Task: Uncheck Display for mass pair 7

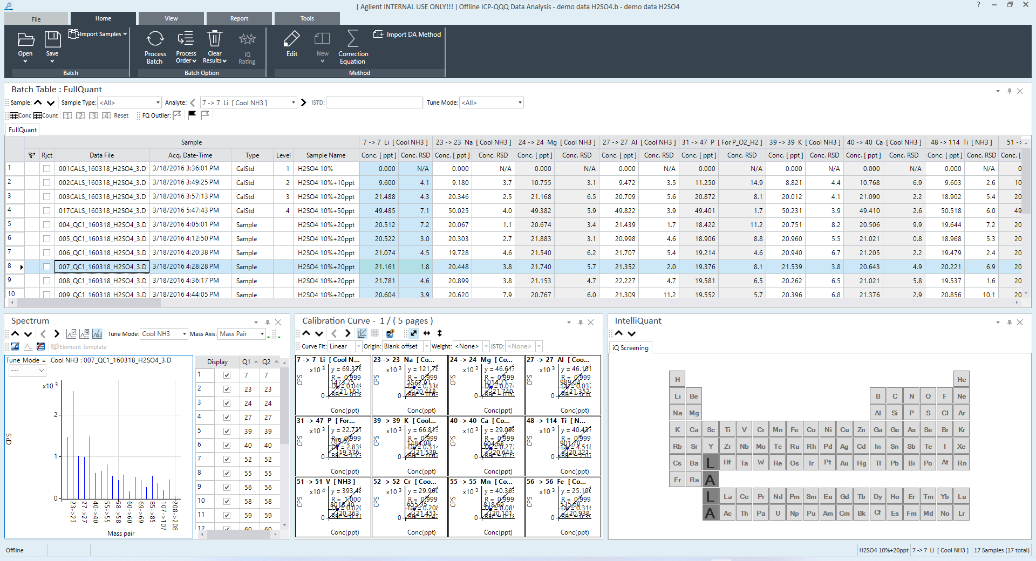Action: 227,375
